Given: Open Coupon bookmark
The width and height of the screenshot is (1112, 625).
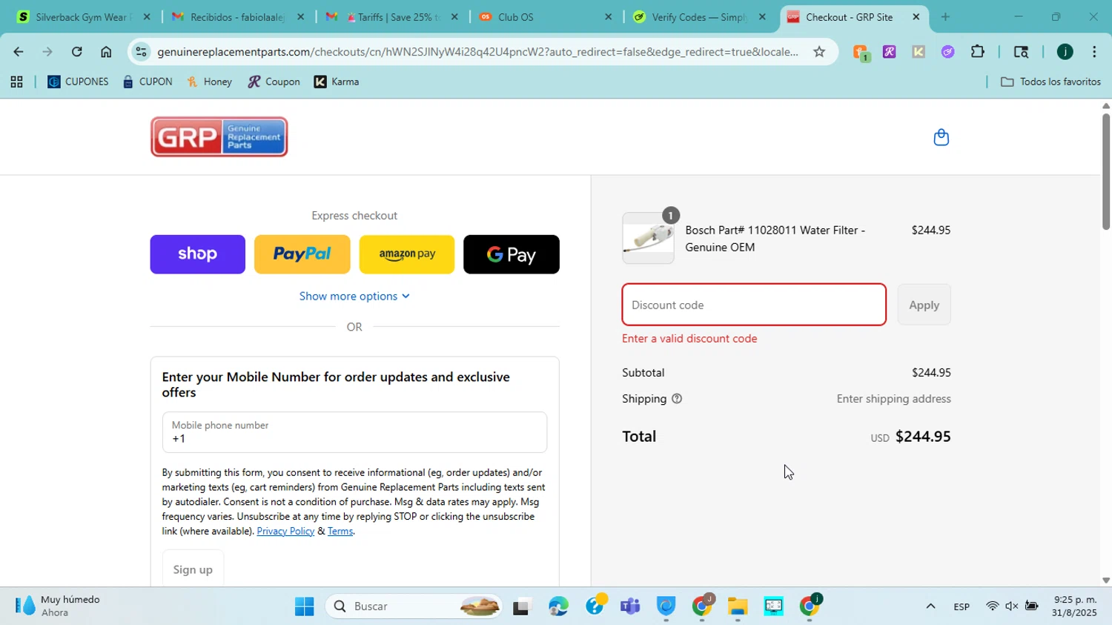Looking at the screenshot, I should click(274, 82).
